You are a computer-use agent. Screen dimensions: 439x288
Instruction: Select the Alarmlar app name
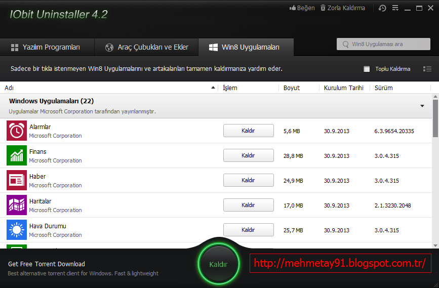[40, 127]
